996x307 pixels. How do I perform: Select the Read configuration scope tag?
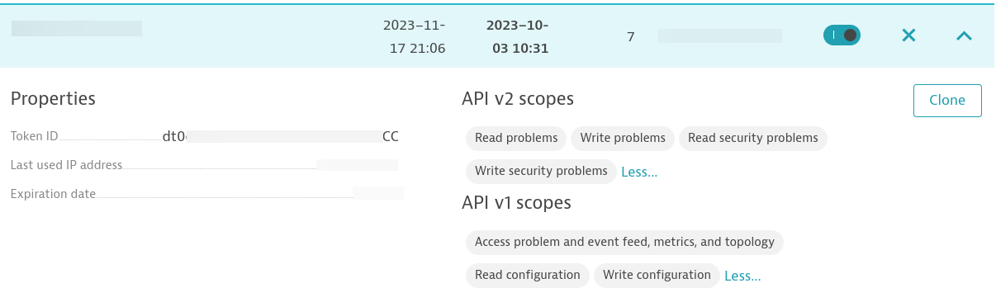point(528,275)
